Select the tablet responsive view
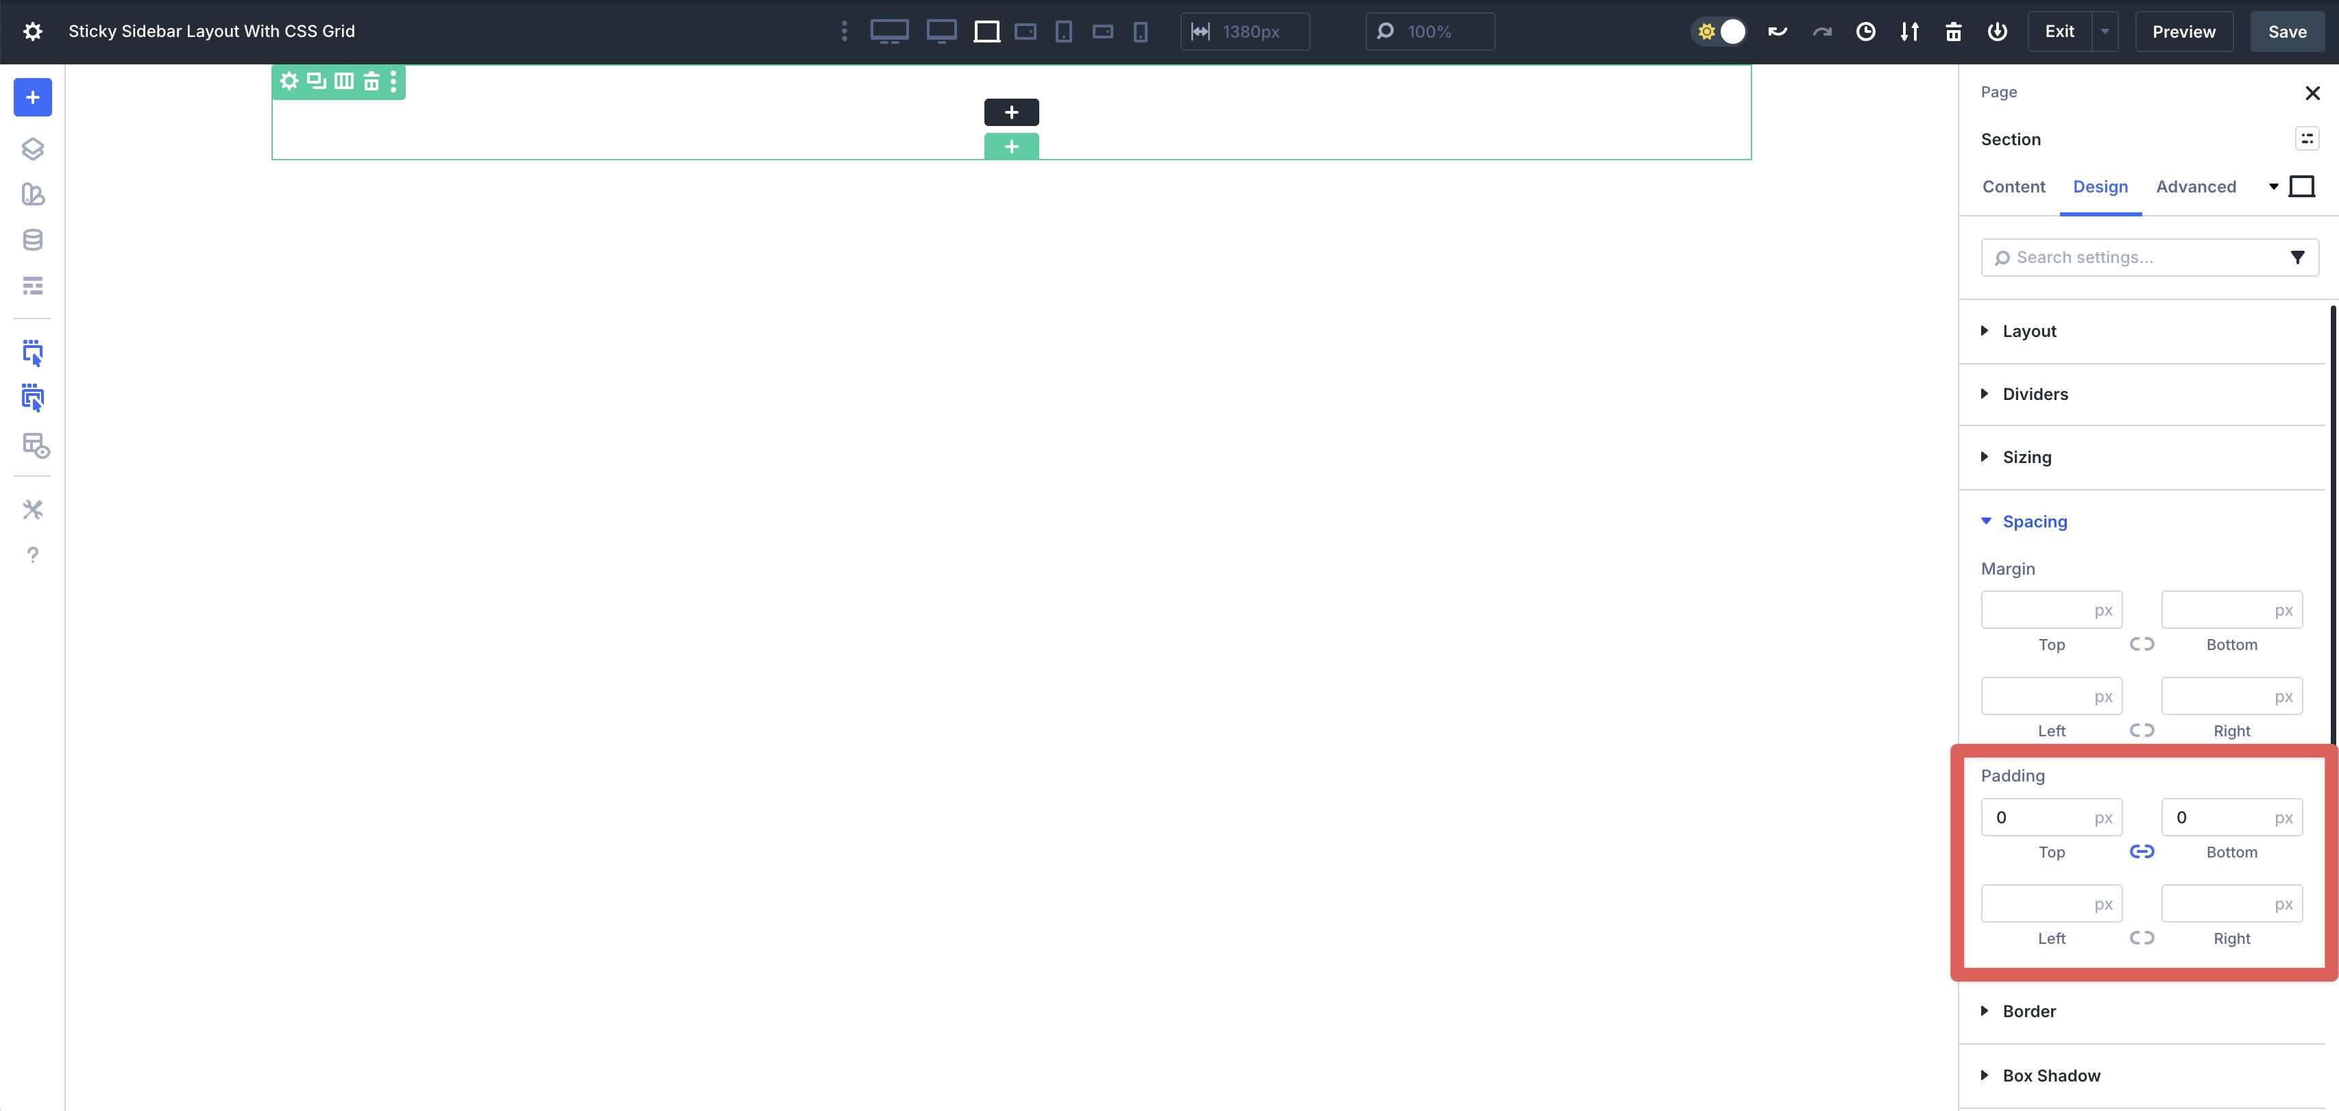Viewport: 2339px width, 1111px height. pos(1063,31)
